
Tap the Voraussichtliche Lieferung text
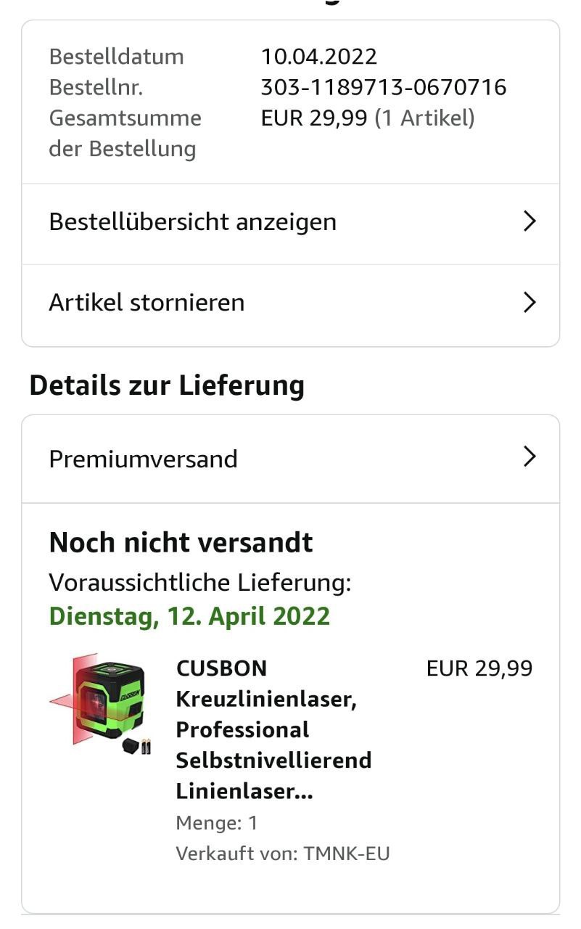click(x=200, y=583)
